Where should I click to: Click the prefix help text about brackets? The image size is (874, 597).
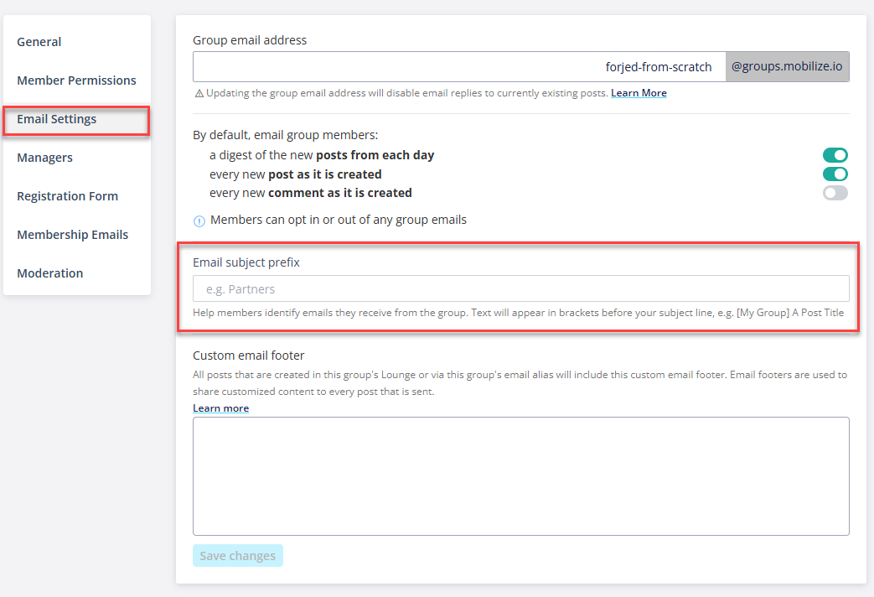pyautogui.click(x=519, y=313)
